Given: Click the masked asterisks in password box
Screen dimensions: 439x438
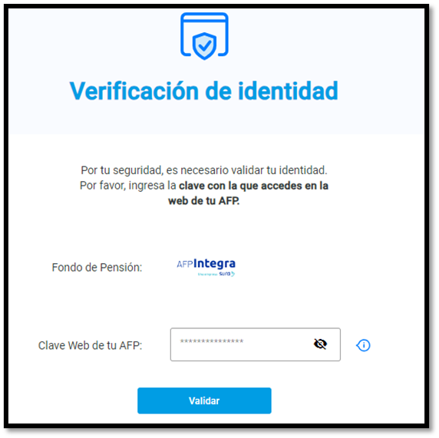Looking at the screenshot, I should 212,341.
